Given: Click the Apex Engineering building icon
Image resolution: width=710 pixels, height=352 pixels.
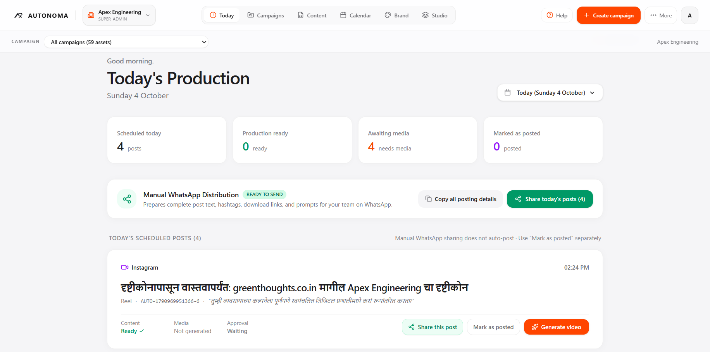Looking at the screenshot, I should 91,15.
